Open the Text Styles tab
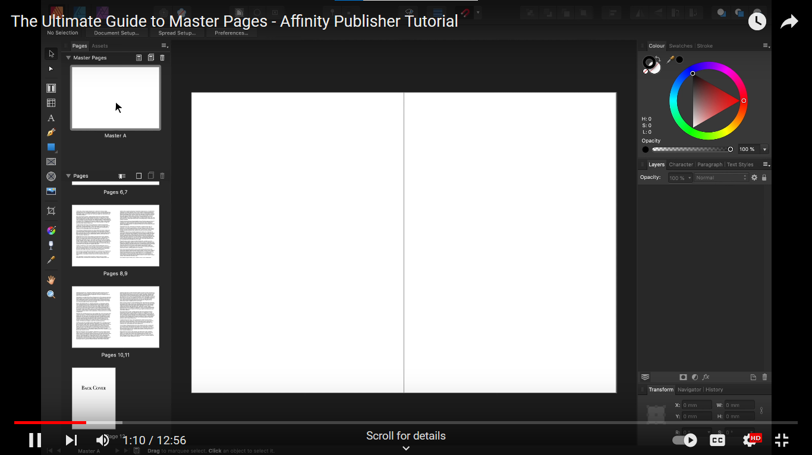The image size is (812, 455). click(x=740, y=165)
